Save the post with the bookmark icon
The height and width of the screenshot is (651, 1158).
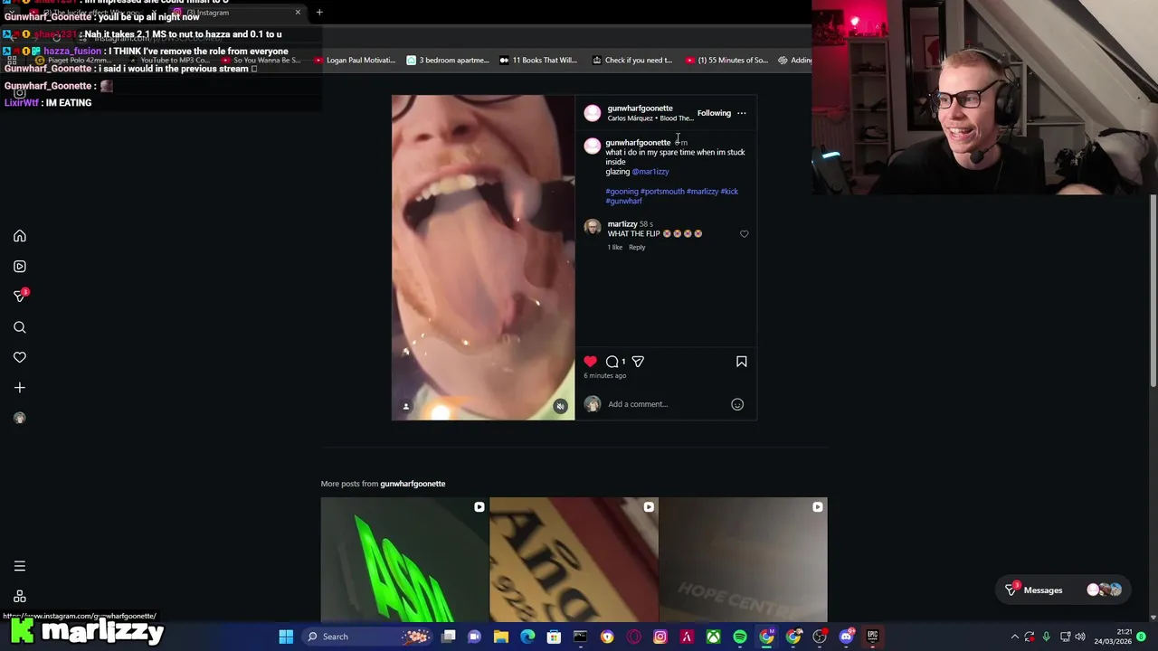(741, 362)
